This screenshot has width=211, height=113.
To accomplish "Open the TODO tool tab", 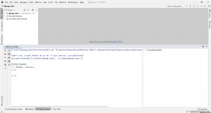I will (57, 109).
